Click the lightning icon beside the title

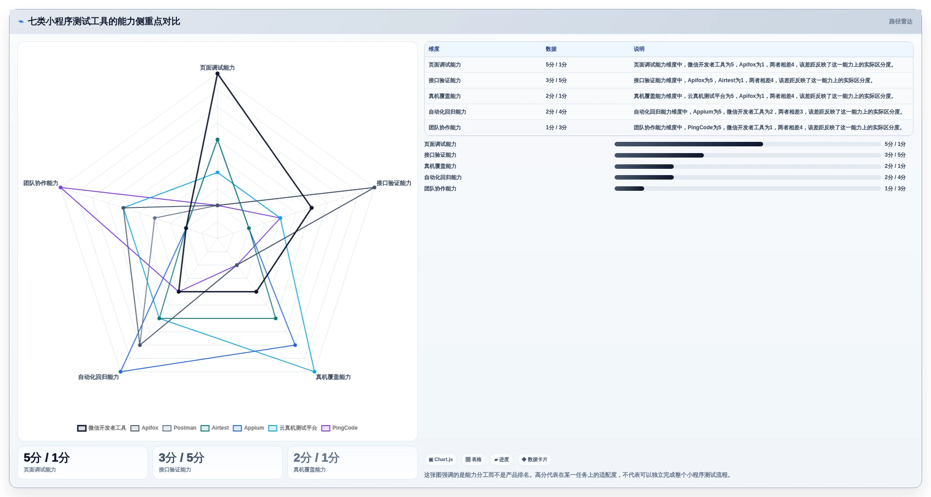click(21, 22)
